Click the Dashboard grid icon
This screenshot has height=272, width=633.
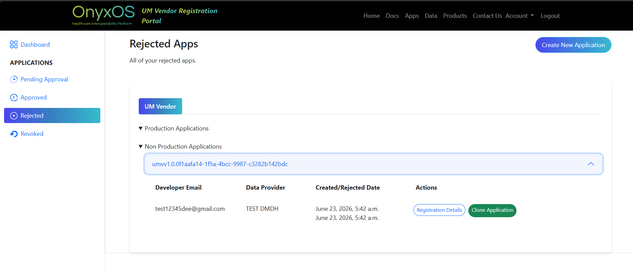(14, 45)
